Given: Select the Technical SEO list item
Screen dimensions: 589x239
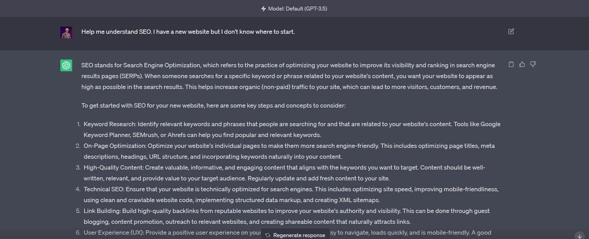Looking at the screenshot, I should pyautogui.click(x=291, y=194).
